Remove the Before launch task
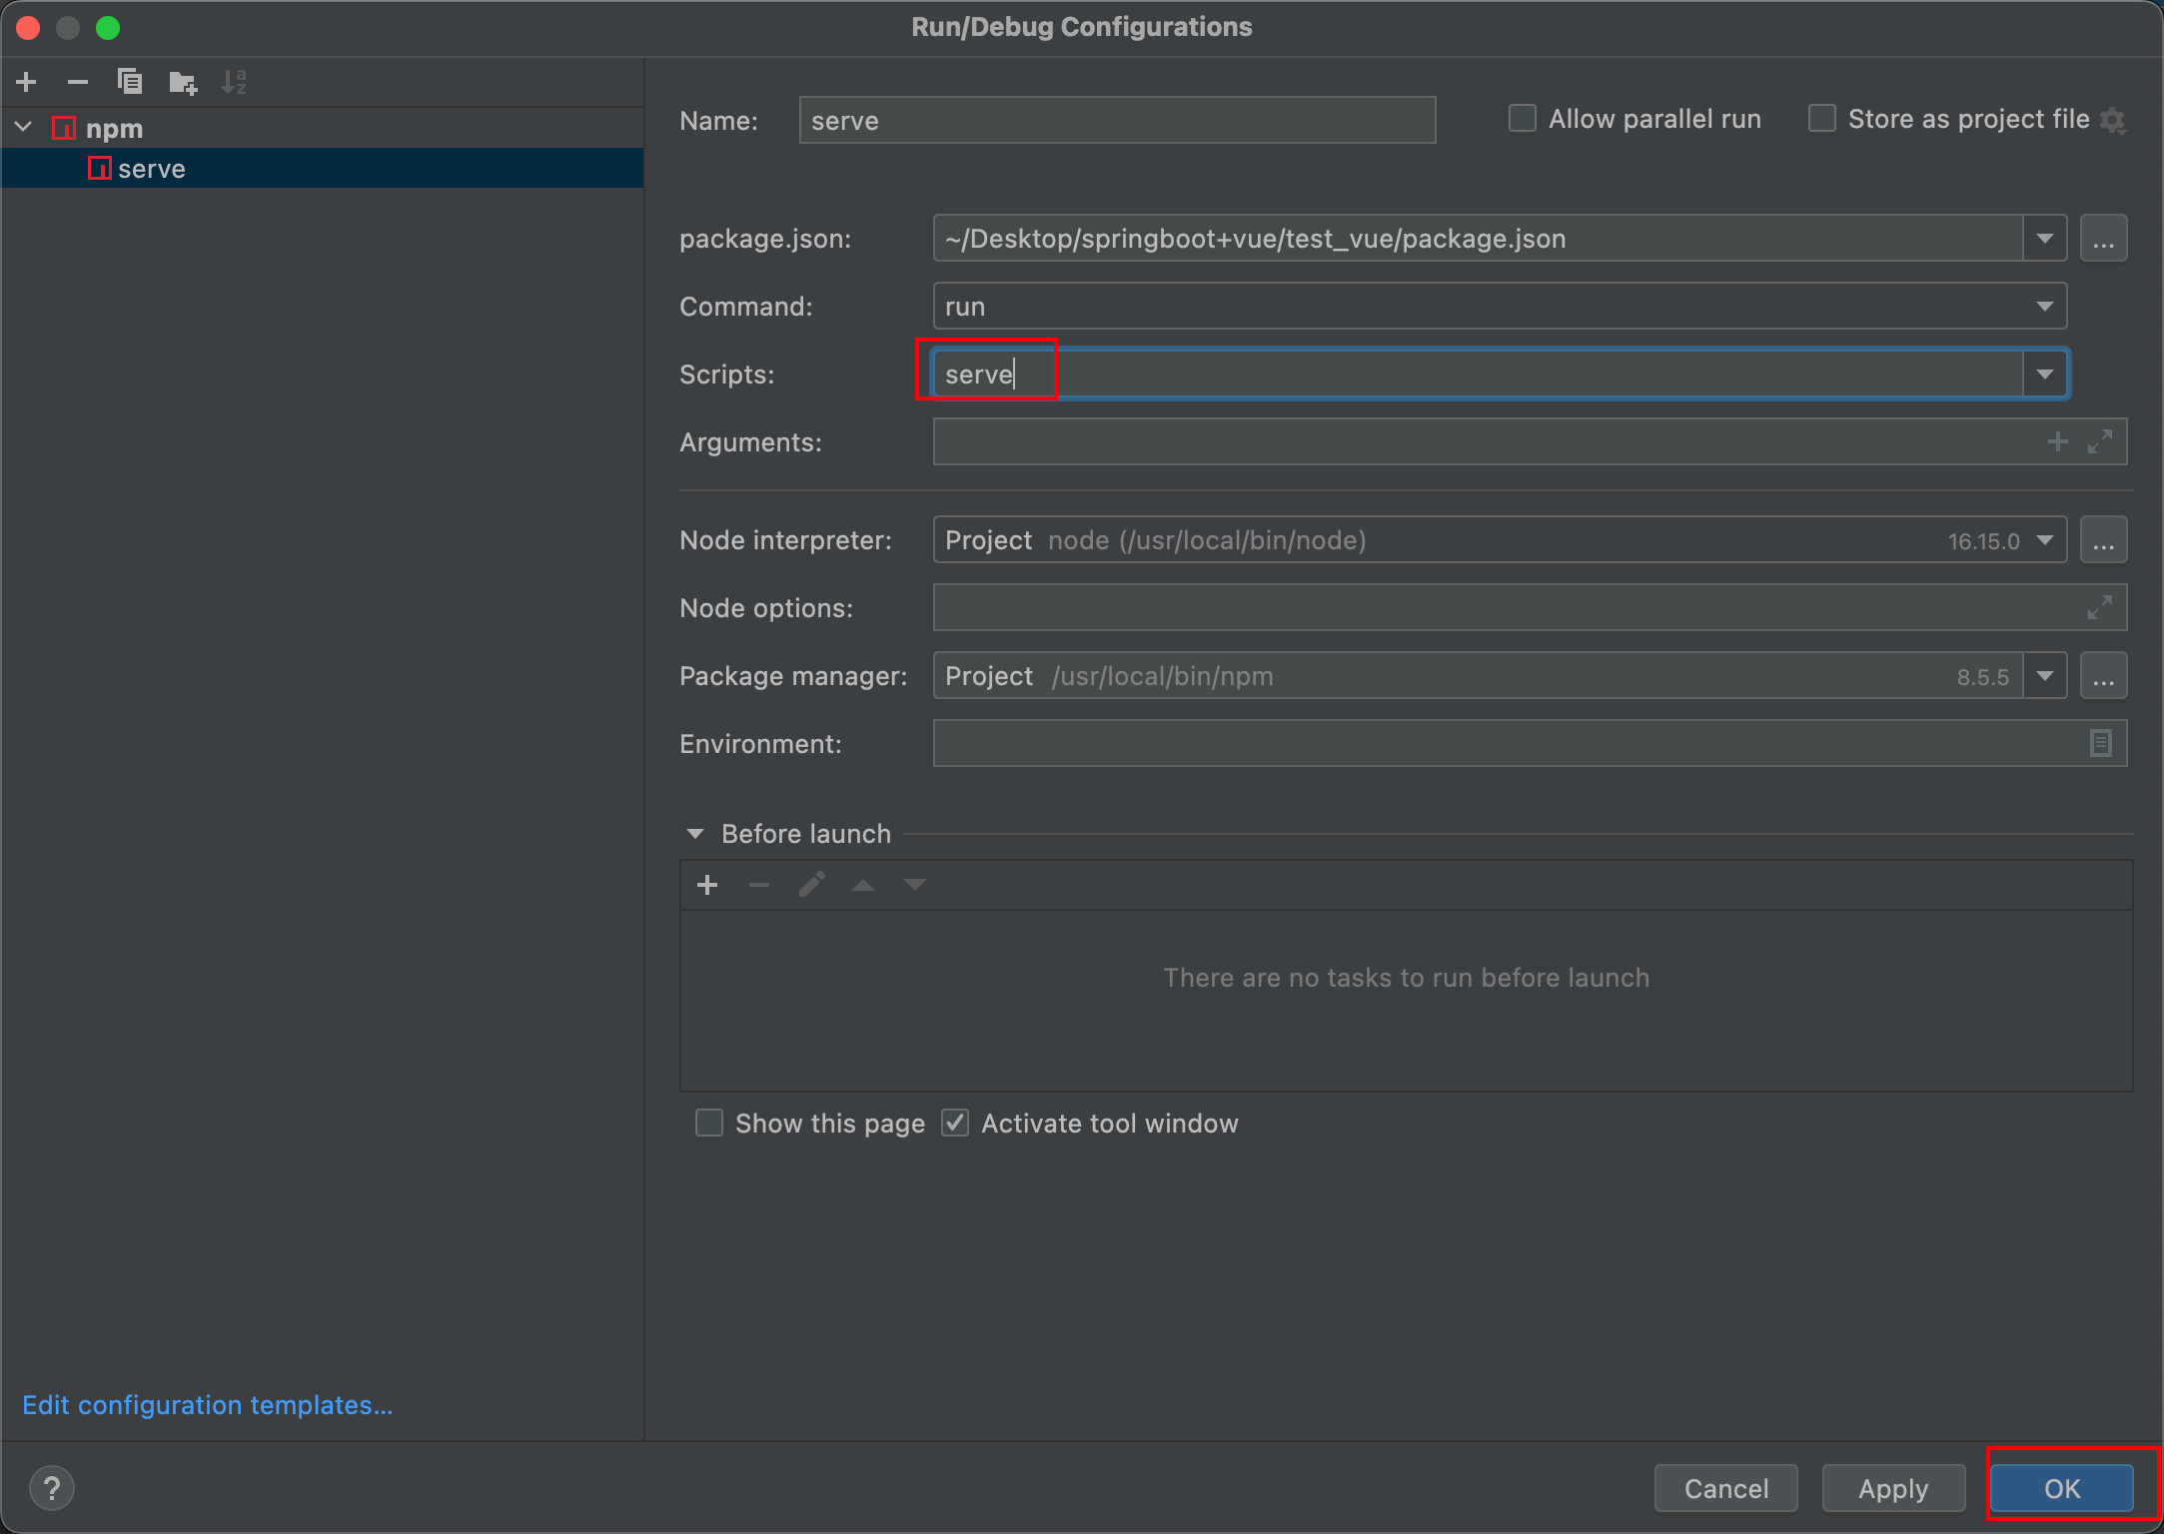This screenshot has height=1534, width=2164. (x=759, y=885)
